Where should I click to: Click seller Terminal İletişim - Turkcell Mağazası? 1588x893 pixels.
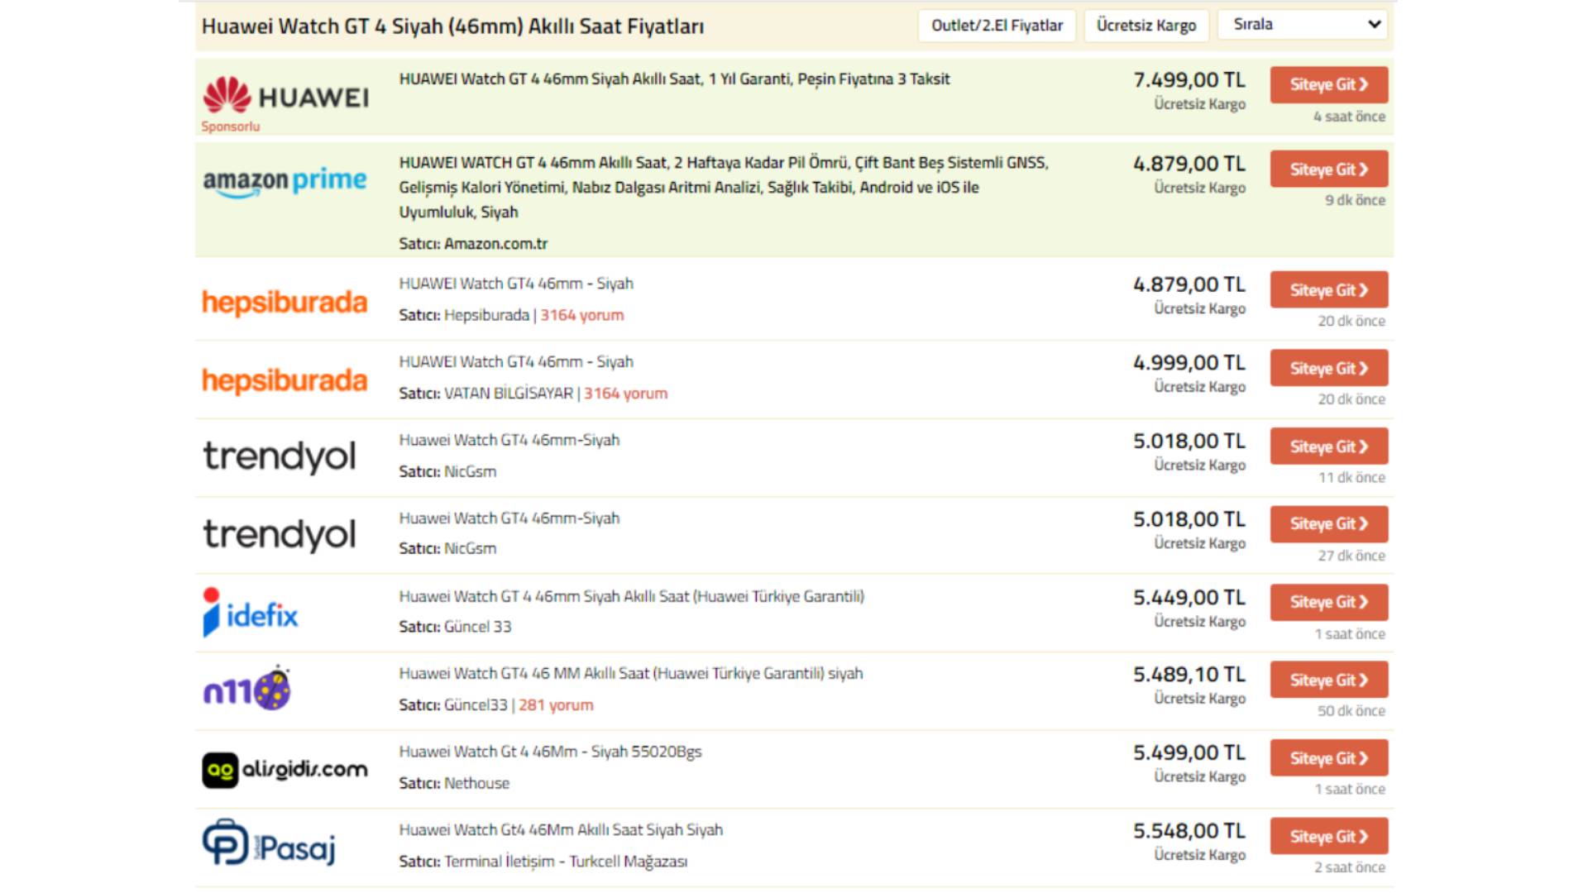point(566,862)
